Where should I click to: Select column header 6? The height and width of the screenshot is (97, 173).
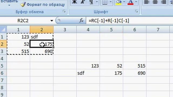click(x=135, y=30)
